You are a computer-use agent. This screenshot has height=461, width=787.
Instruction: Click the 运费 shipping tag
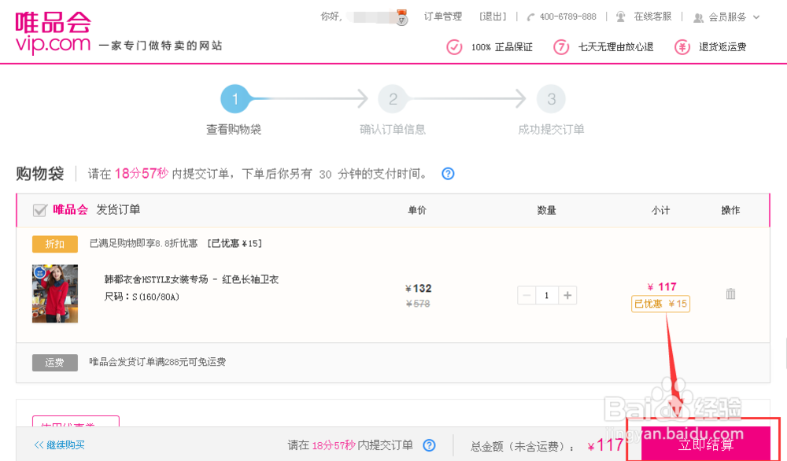coord(55,362)
